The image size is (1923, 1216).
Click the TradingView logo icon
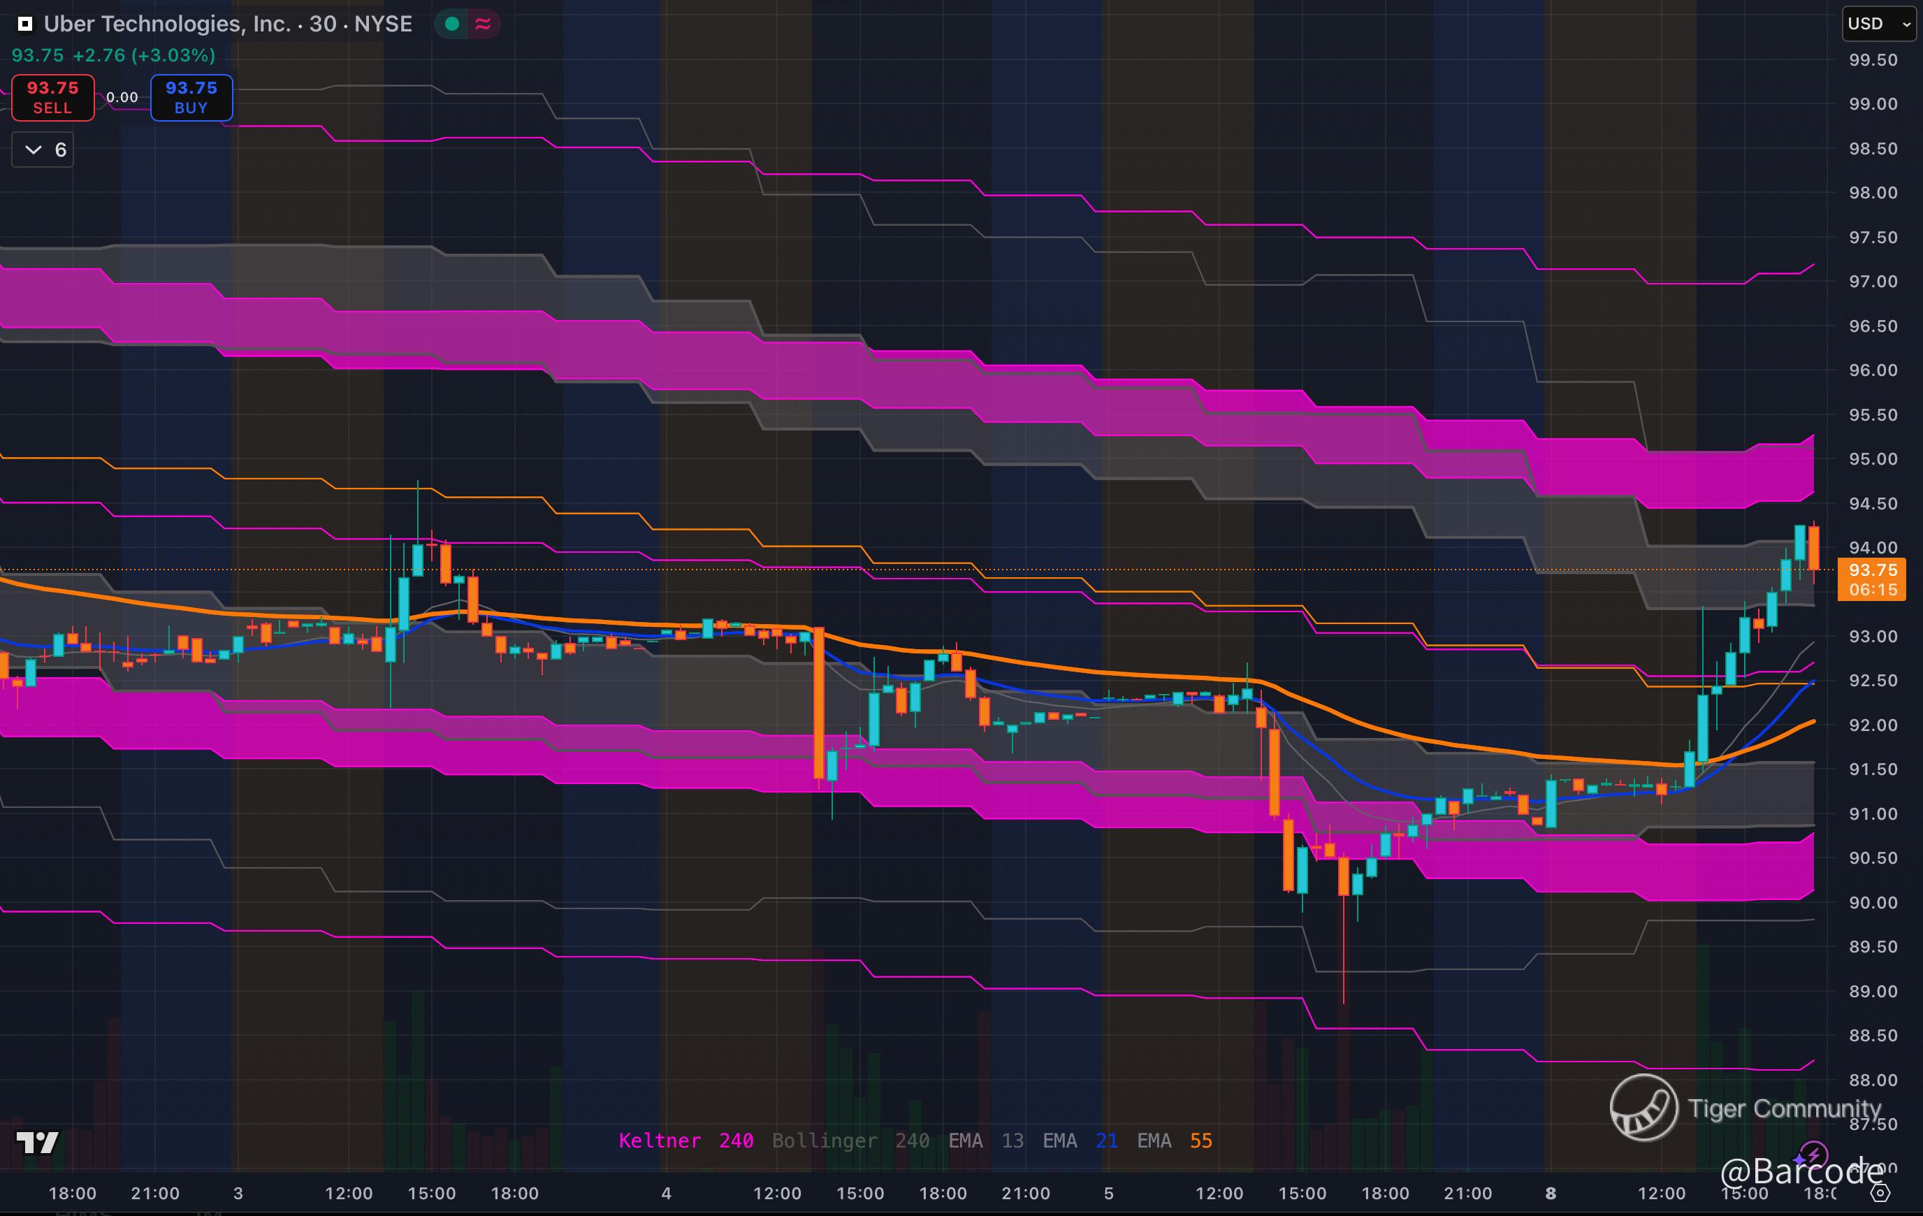tap(38, 1143)
